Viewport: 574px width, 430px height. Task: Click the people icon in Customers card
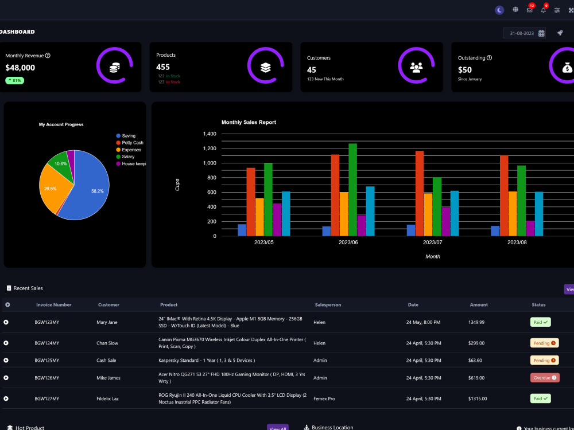(x=416, y=67)
